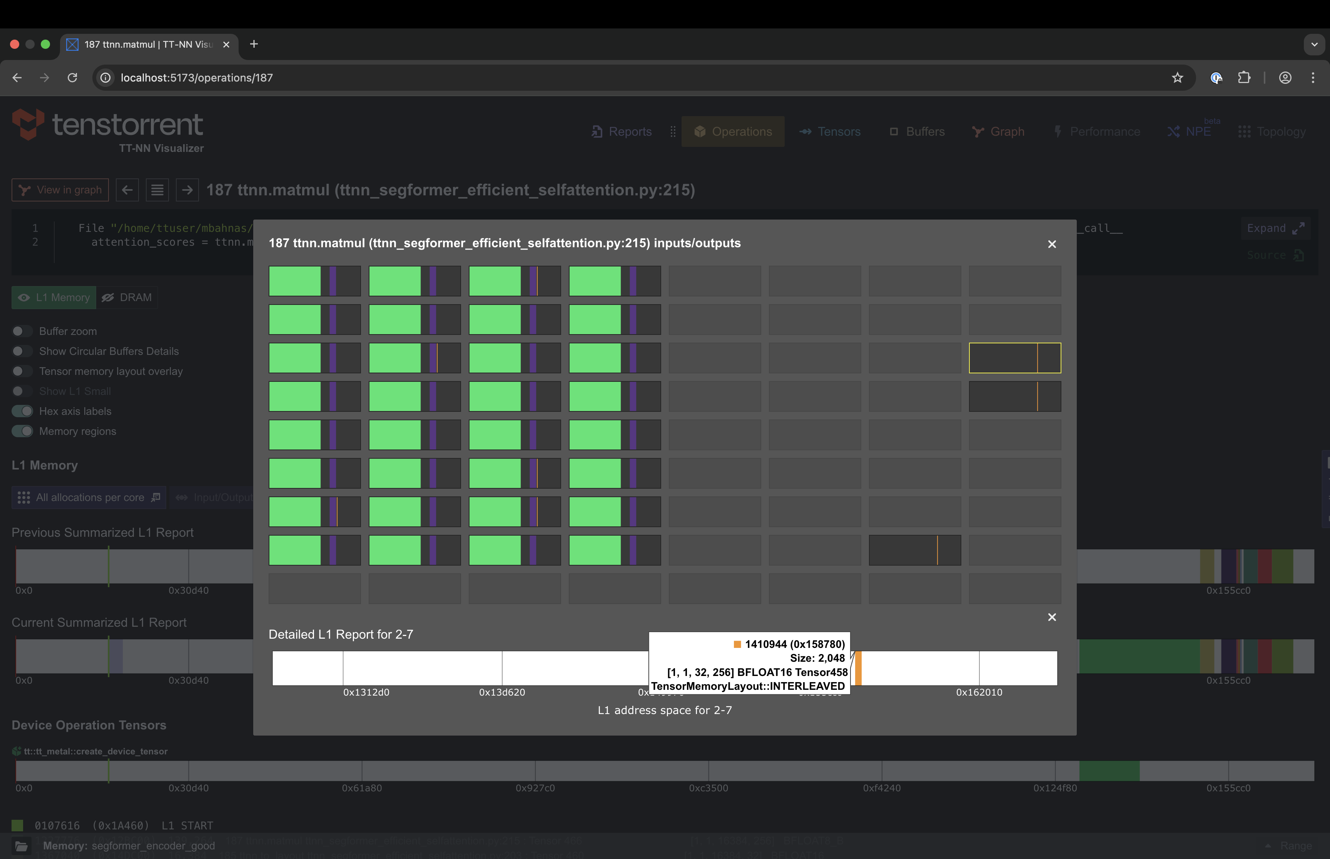Open browser extensions puzzle icon
The image size is (1330, 859).
click(x=1244, y=78)
